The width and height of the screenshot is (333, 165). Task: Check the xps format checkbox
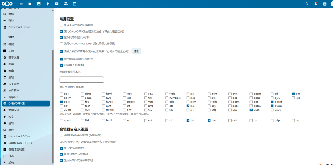coord(294,98)
